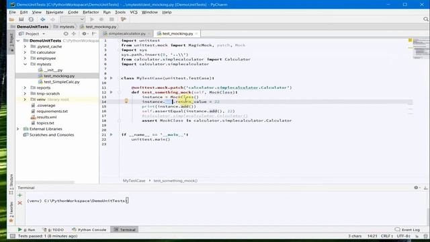Click the Synchronize toolbar icon
The height and width of the screenshot is (242, 430).
tap(31, 19)
